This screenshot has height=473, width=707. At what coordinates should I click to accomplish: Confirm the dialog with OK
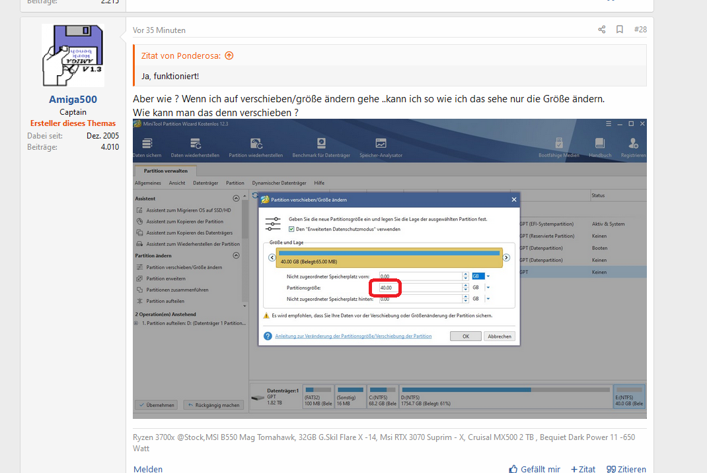(466, 336)
